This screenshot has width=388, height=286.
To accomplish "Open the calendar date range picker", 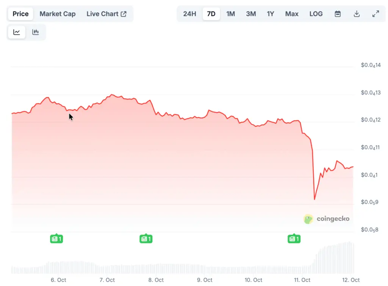I will pos(338,14).
